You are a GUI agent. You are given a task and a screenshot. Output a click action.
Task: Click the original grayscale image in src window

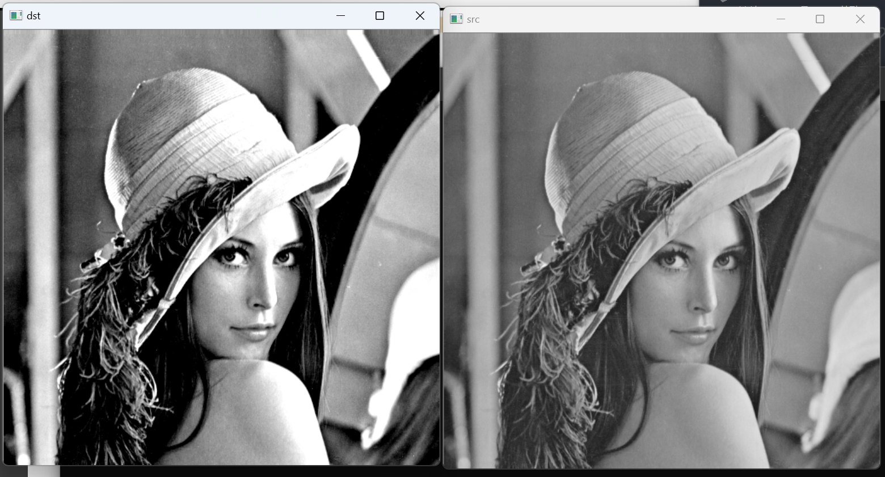coord(661,251)
